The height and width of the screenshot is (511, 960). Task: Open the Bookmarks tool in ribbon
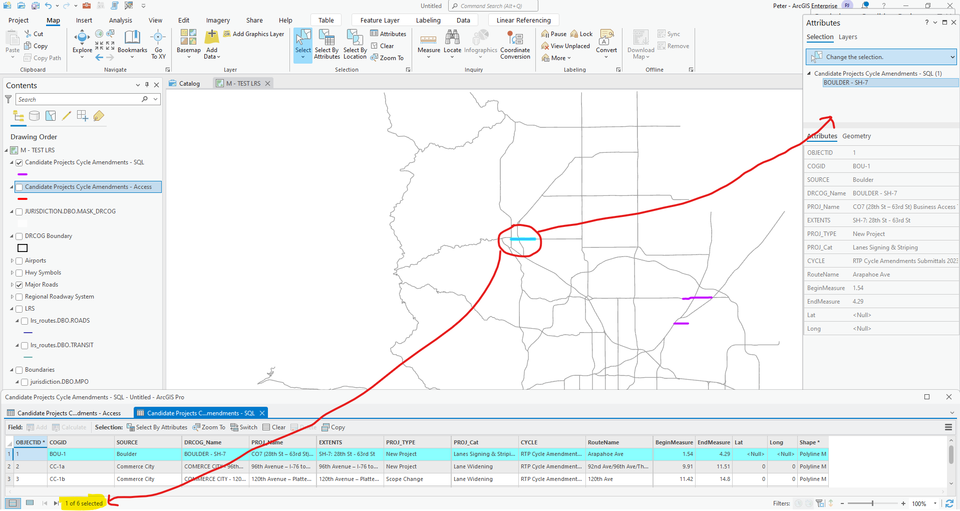pos(132,43)
